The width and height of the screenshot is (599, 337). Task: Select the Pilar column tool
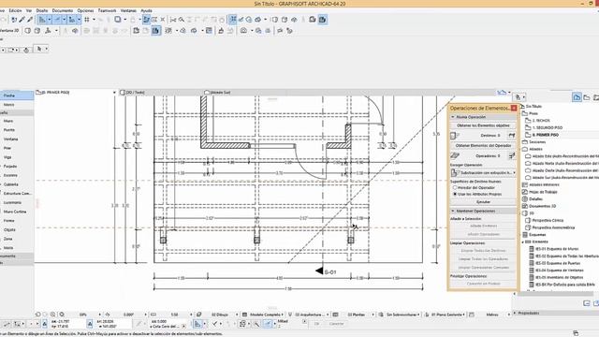click(17, 148)
